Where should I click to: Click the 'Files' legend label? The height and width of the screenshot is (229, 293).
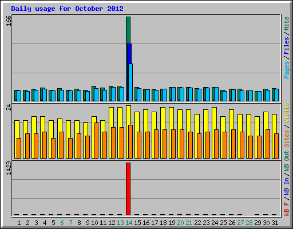point(287,46)
